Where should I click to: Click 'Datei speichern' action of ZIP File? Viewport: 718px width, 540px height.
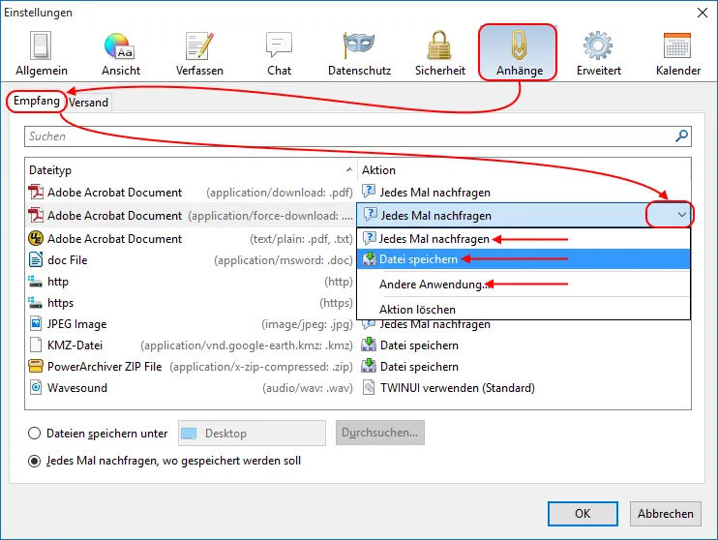coord(419,367)
